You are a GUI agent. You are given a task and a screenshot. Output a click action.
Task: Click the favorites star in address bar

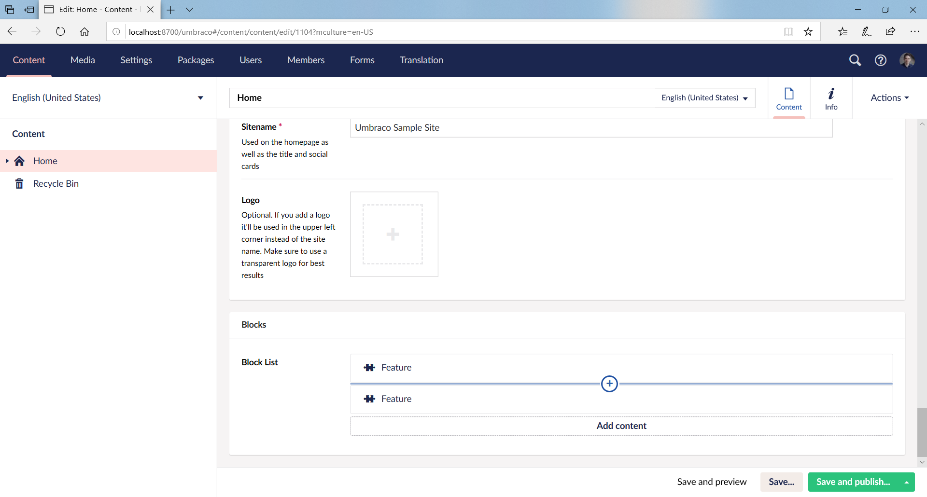point(808,31)
